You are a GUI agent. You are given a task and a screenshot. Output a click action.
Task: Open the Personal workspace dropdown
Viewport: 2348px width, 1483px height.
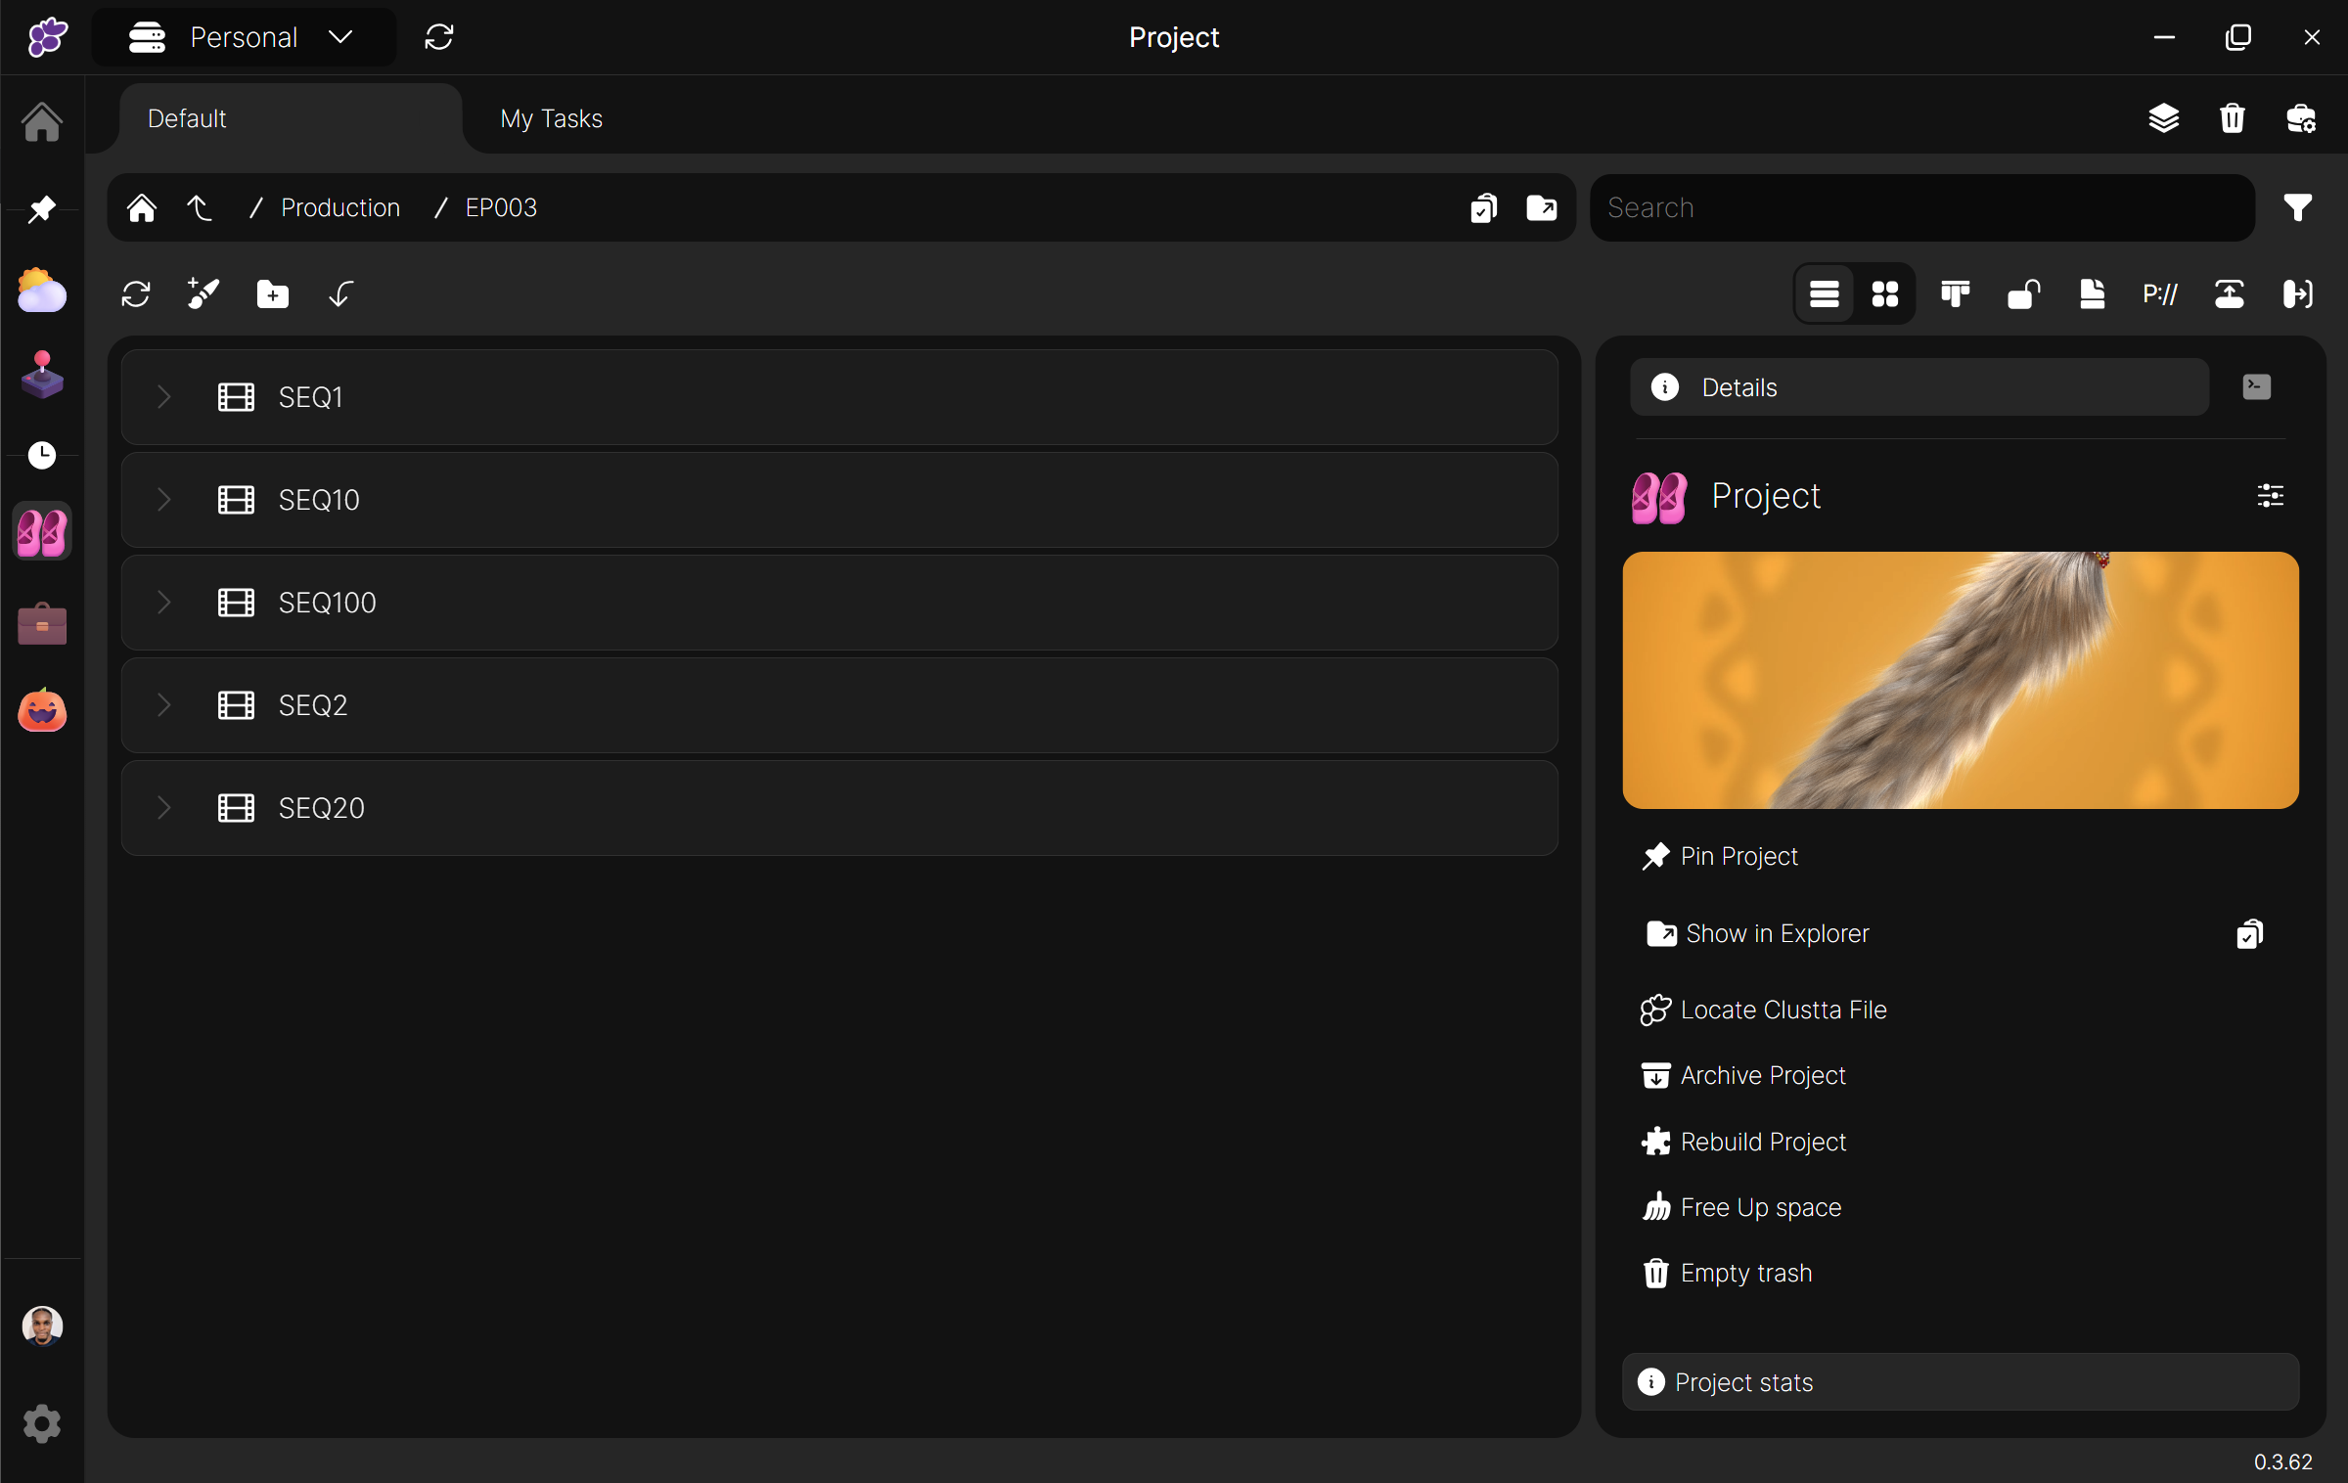[x=245, y=37]
